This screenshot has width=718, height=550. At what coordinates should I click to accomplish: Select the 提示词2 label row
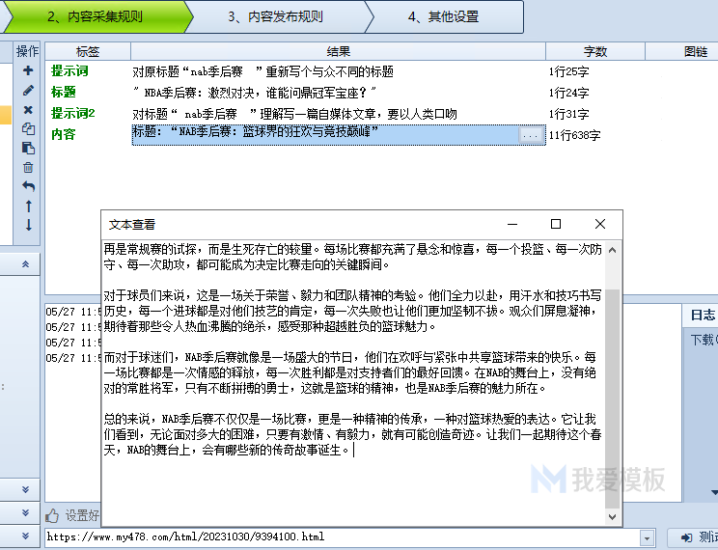(72, 113)
